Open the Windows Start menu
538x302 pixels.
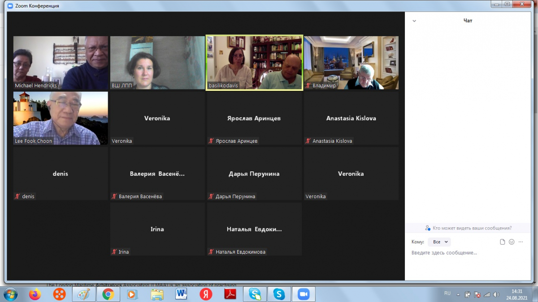10,294
